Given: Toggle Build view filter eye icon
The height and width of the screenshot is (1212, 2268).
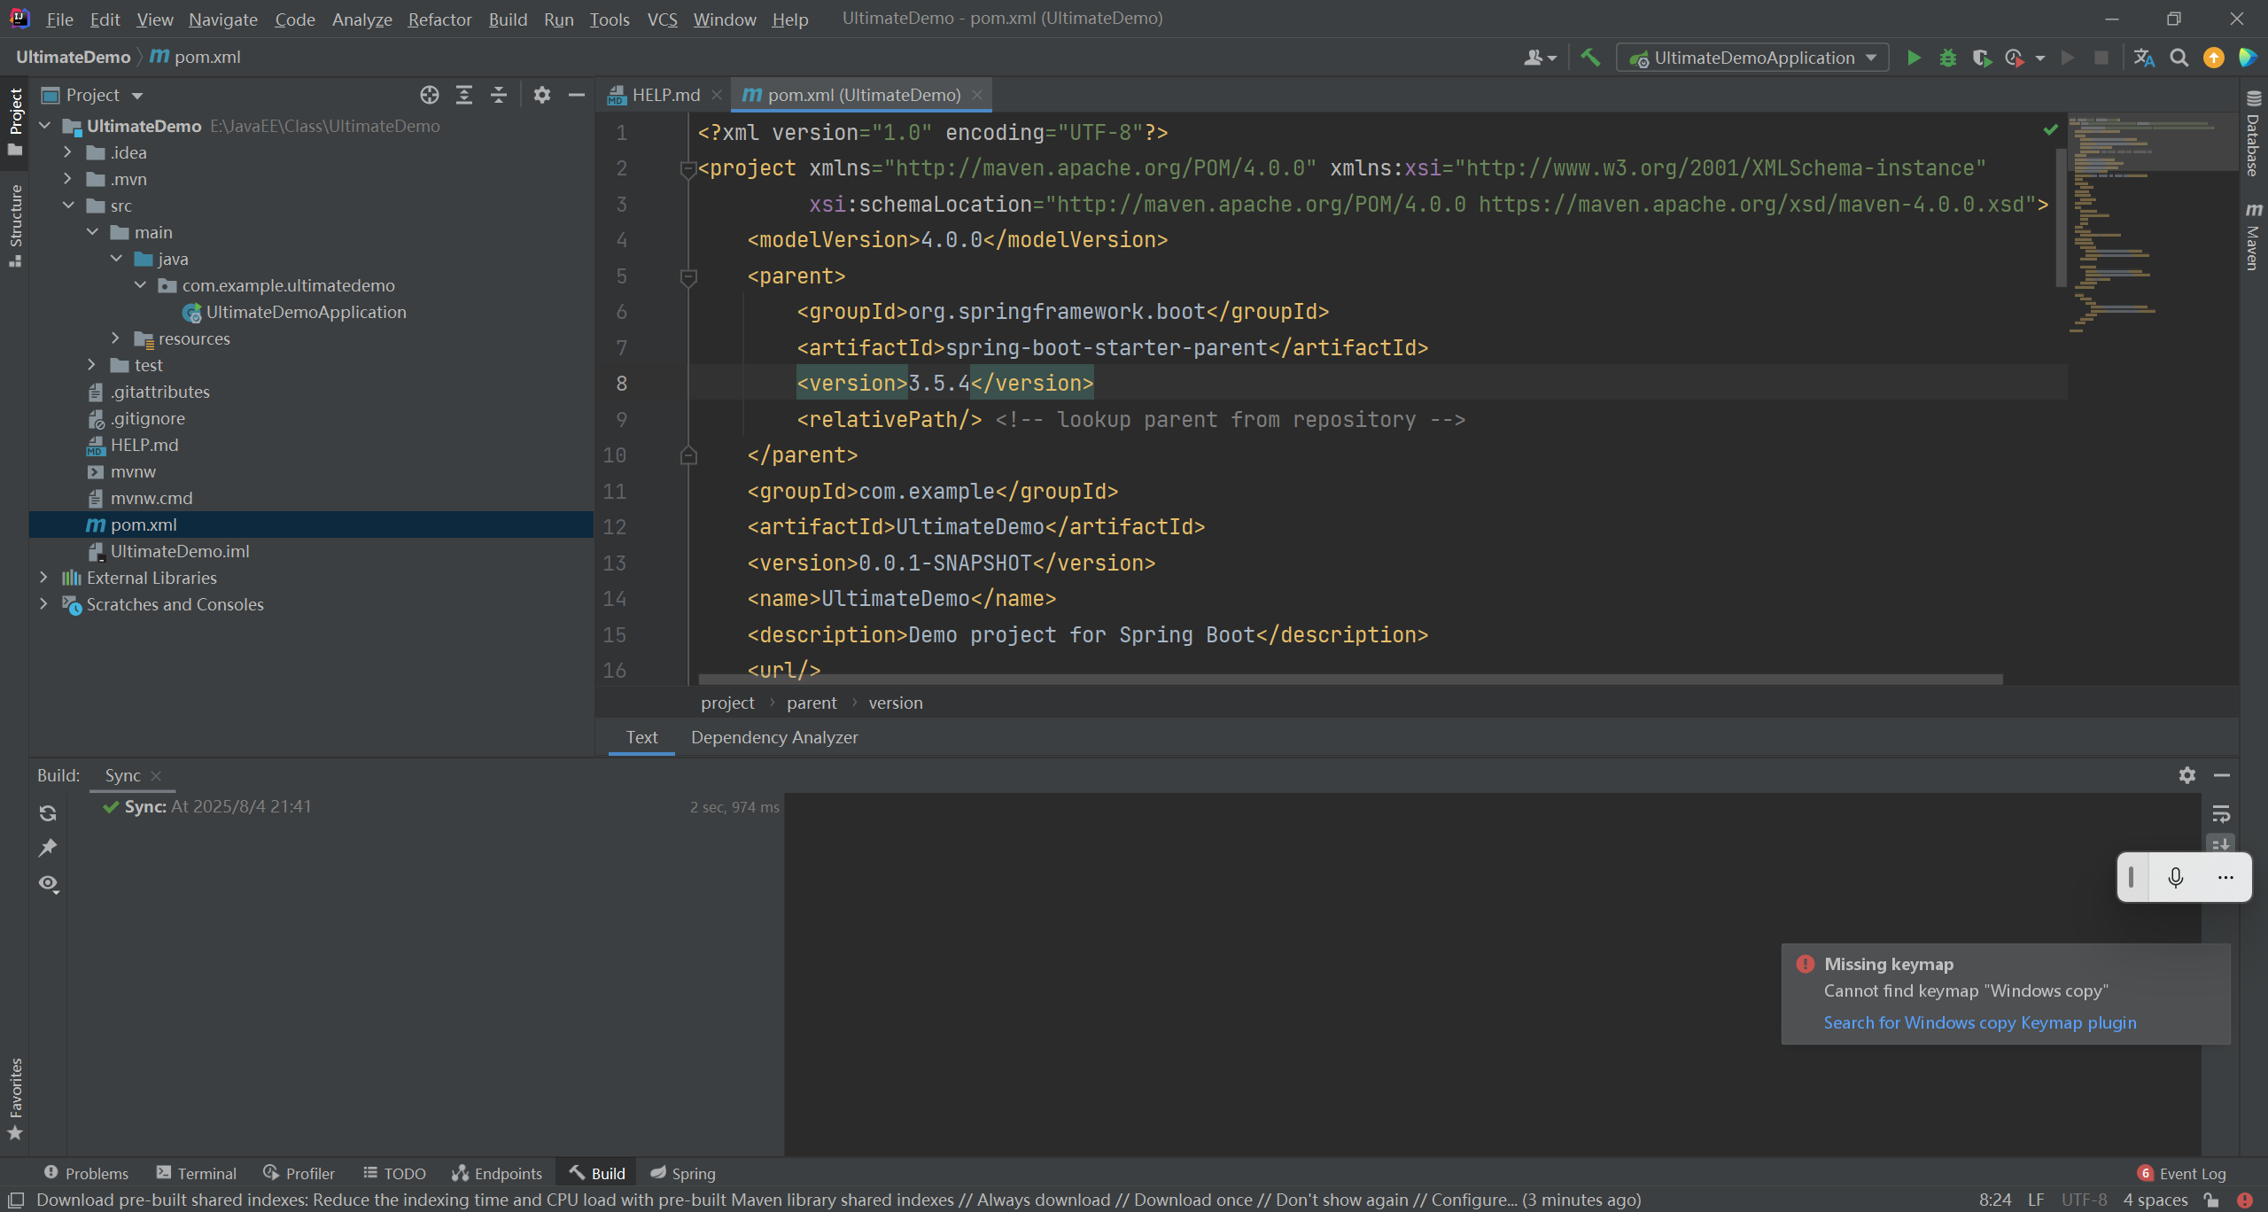Looking at the screenshot, I should point(48,883).
